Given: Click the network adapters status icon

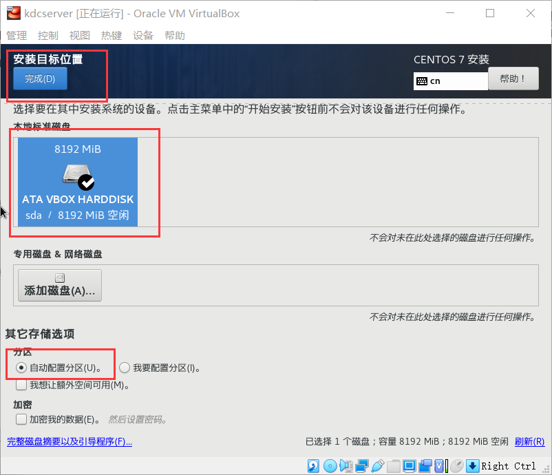Looking at the screenshot, I should pyautogui.click(x=361, y=466).
